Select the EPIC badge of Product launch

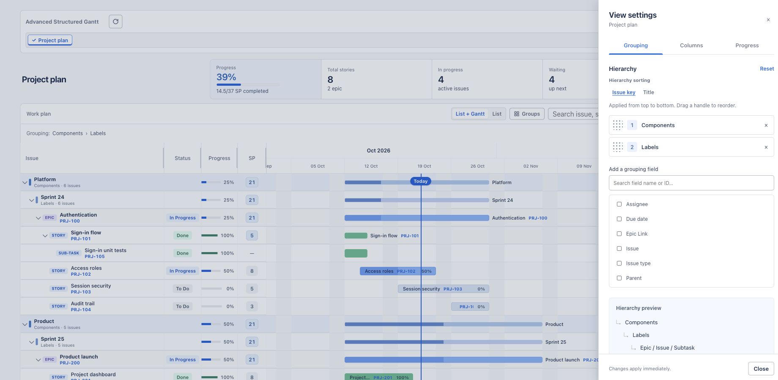49,360
